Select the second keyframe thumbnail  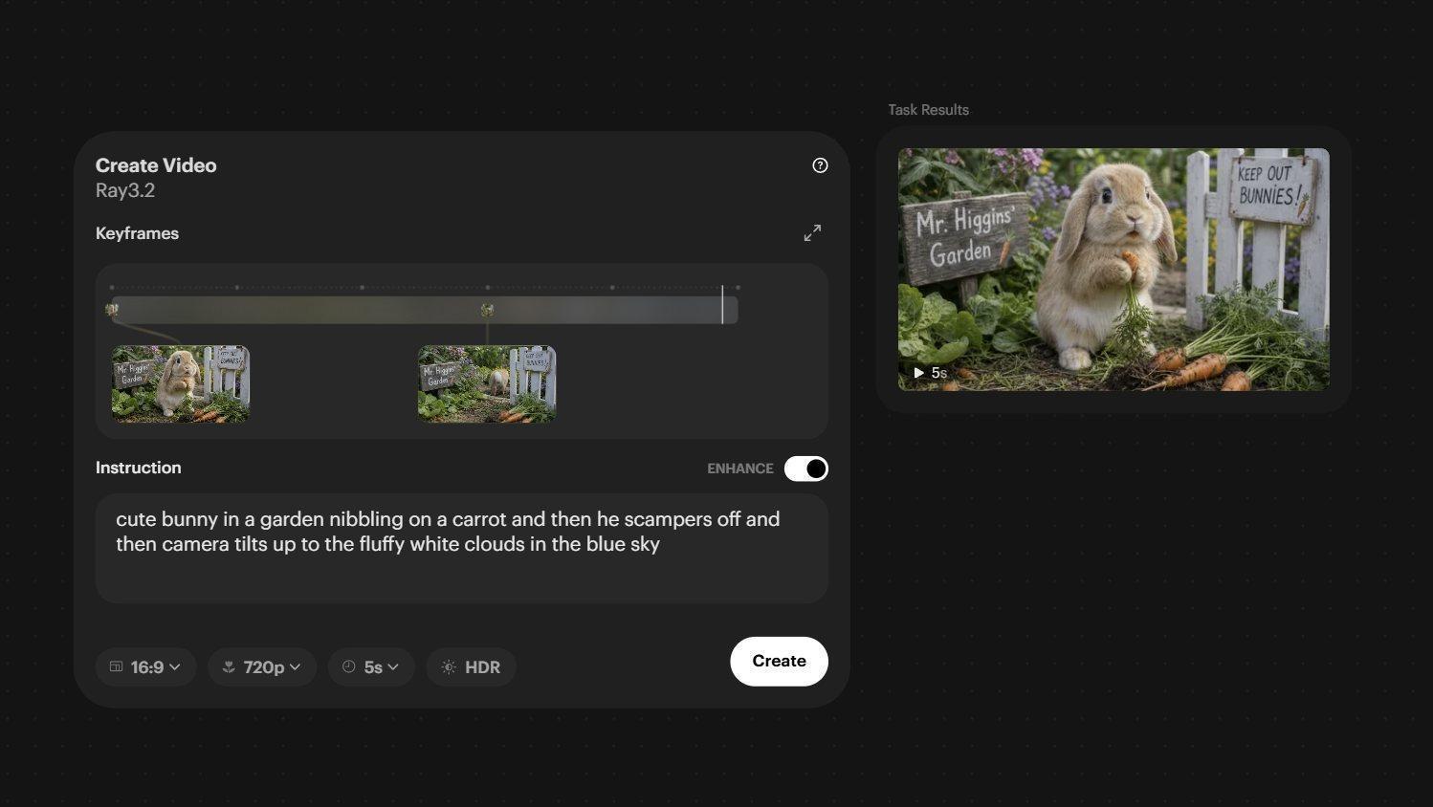point(487,384)
